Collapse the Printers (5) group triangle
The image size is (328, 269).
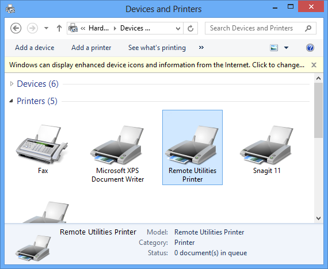click(x=12, y=101)
